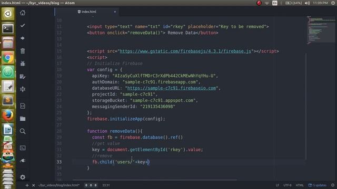Select the index.html editor tab
337x189 pixels.
click(x=87, y=12)
